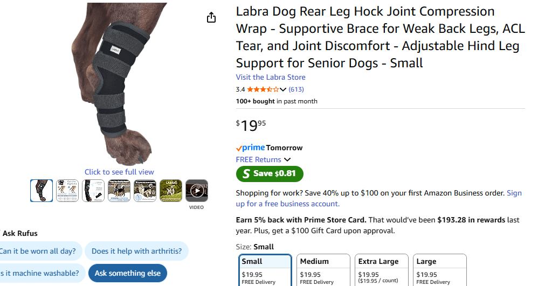
Task: Select the green LABRA lawn dog thumbnail
Action: [171, 191]
